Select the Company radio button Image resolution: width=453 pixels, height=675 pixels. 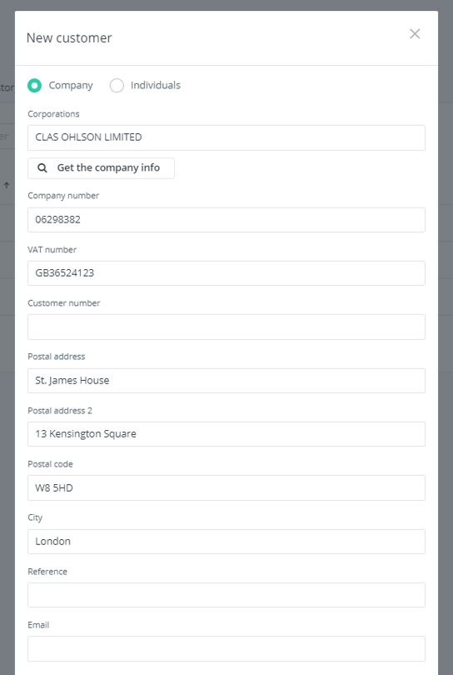pyautogui.click(x=34, y=85)
